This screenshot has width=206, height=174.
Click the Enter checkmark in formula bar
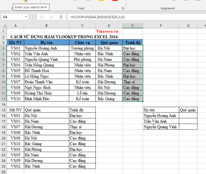[x=51, y=17]
